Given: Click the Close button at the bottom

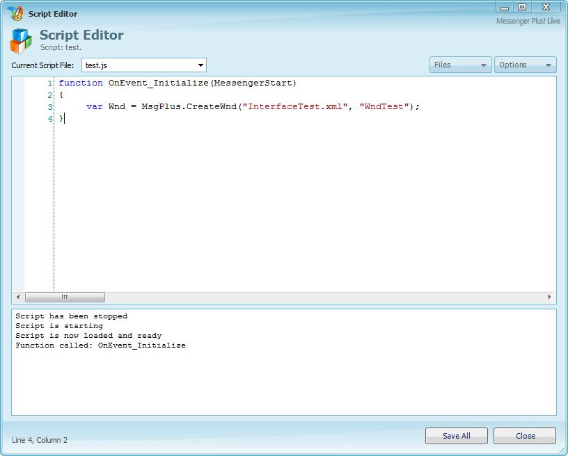Looking at the screenshot, I should [525, 436].
